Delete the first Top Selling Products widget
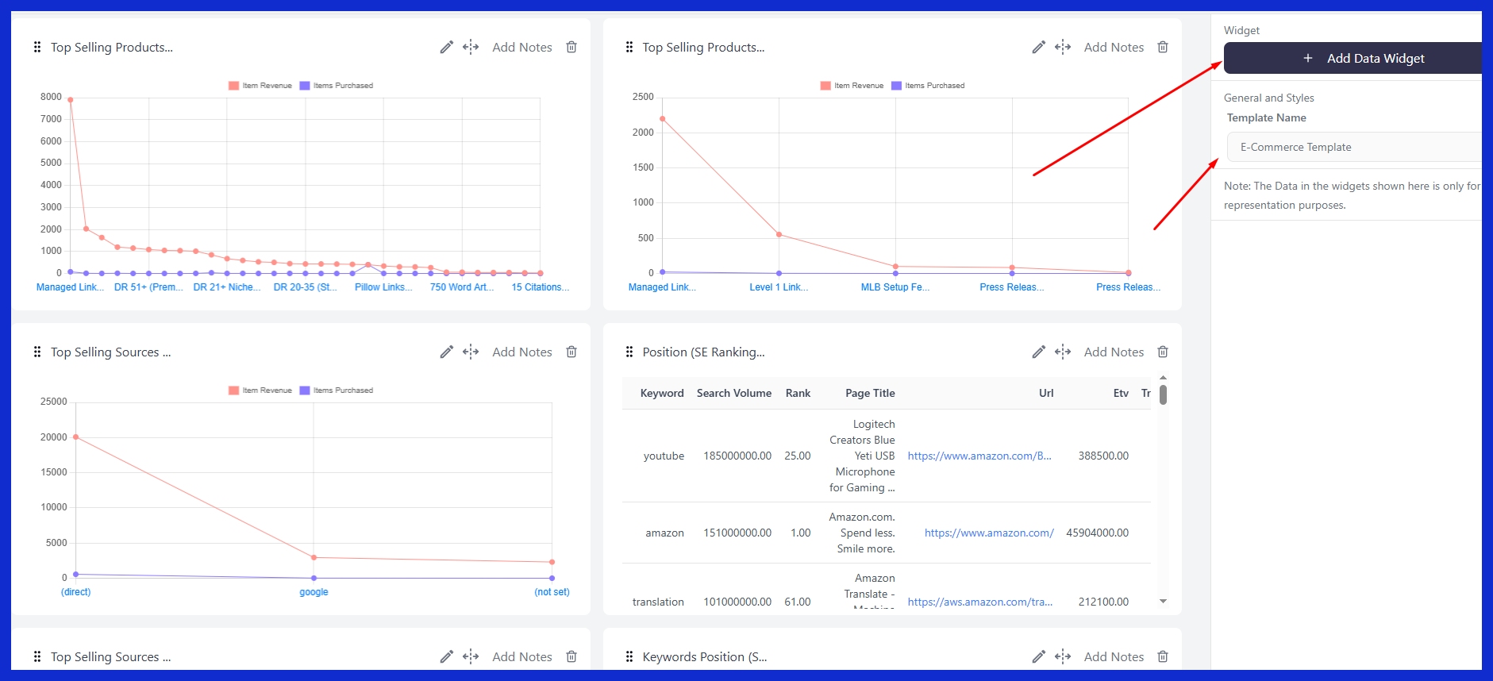The width and height of the screenshot is (1493, 681). pyautogui.click(x=571, y=48)
